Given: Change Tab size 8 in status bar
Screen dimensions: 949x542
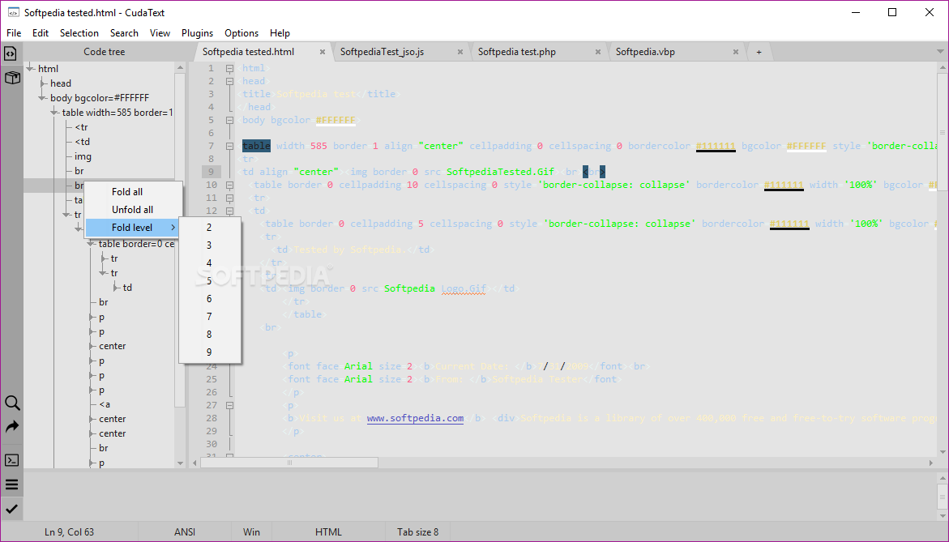Looking at the screenshot, I should point(417,532).
